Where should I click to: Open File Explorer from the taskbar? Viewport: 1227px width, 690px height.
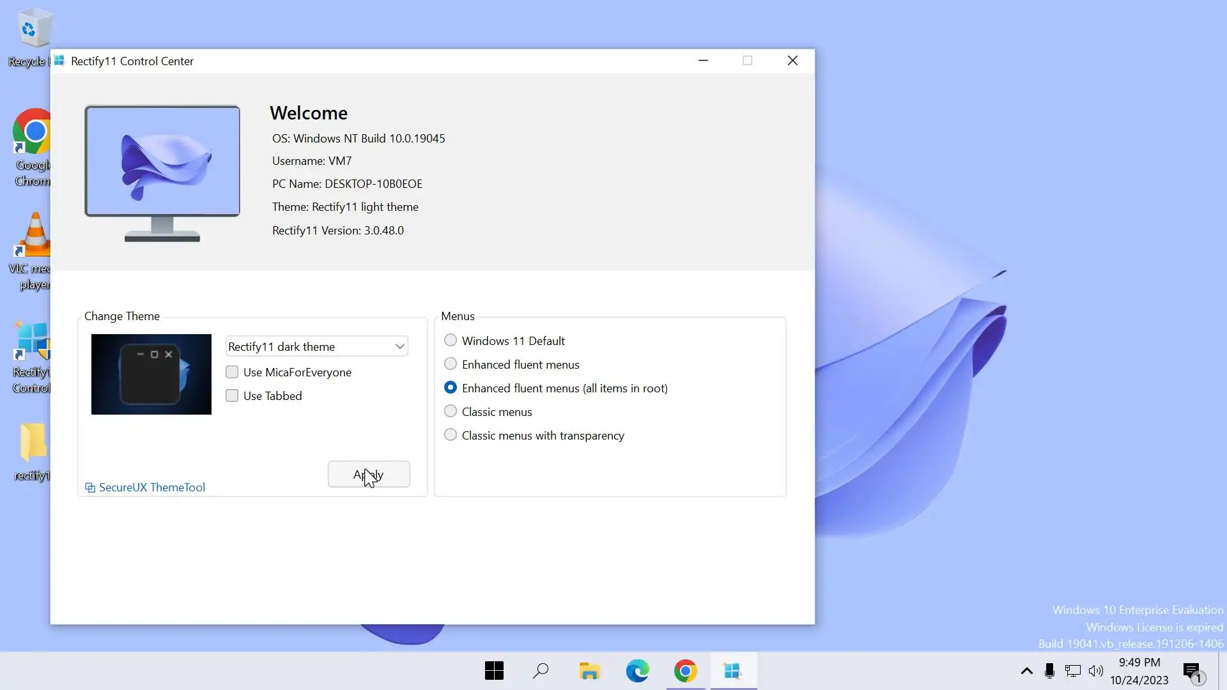[x=589, y=671]
